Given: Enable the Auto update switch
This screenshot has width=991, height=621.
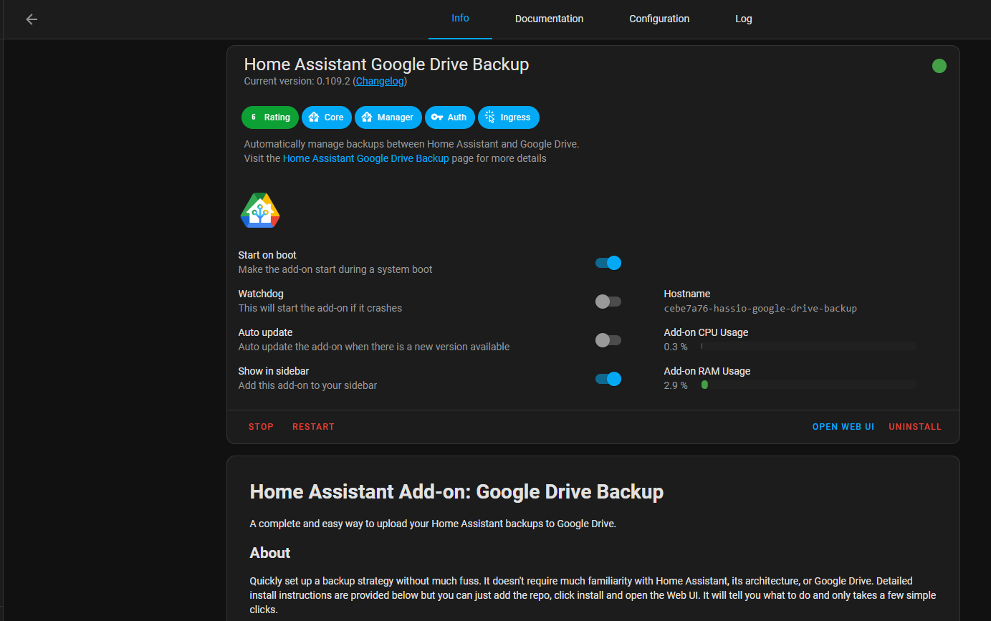Looking at the screenshot, I should pyautogui.click(x=608, y=340).
